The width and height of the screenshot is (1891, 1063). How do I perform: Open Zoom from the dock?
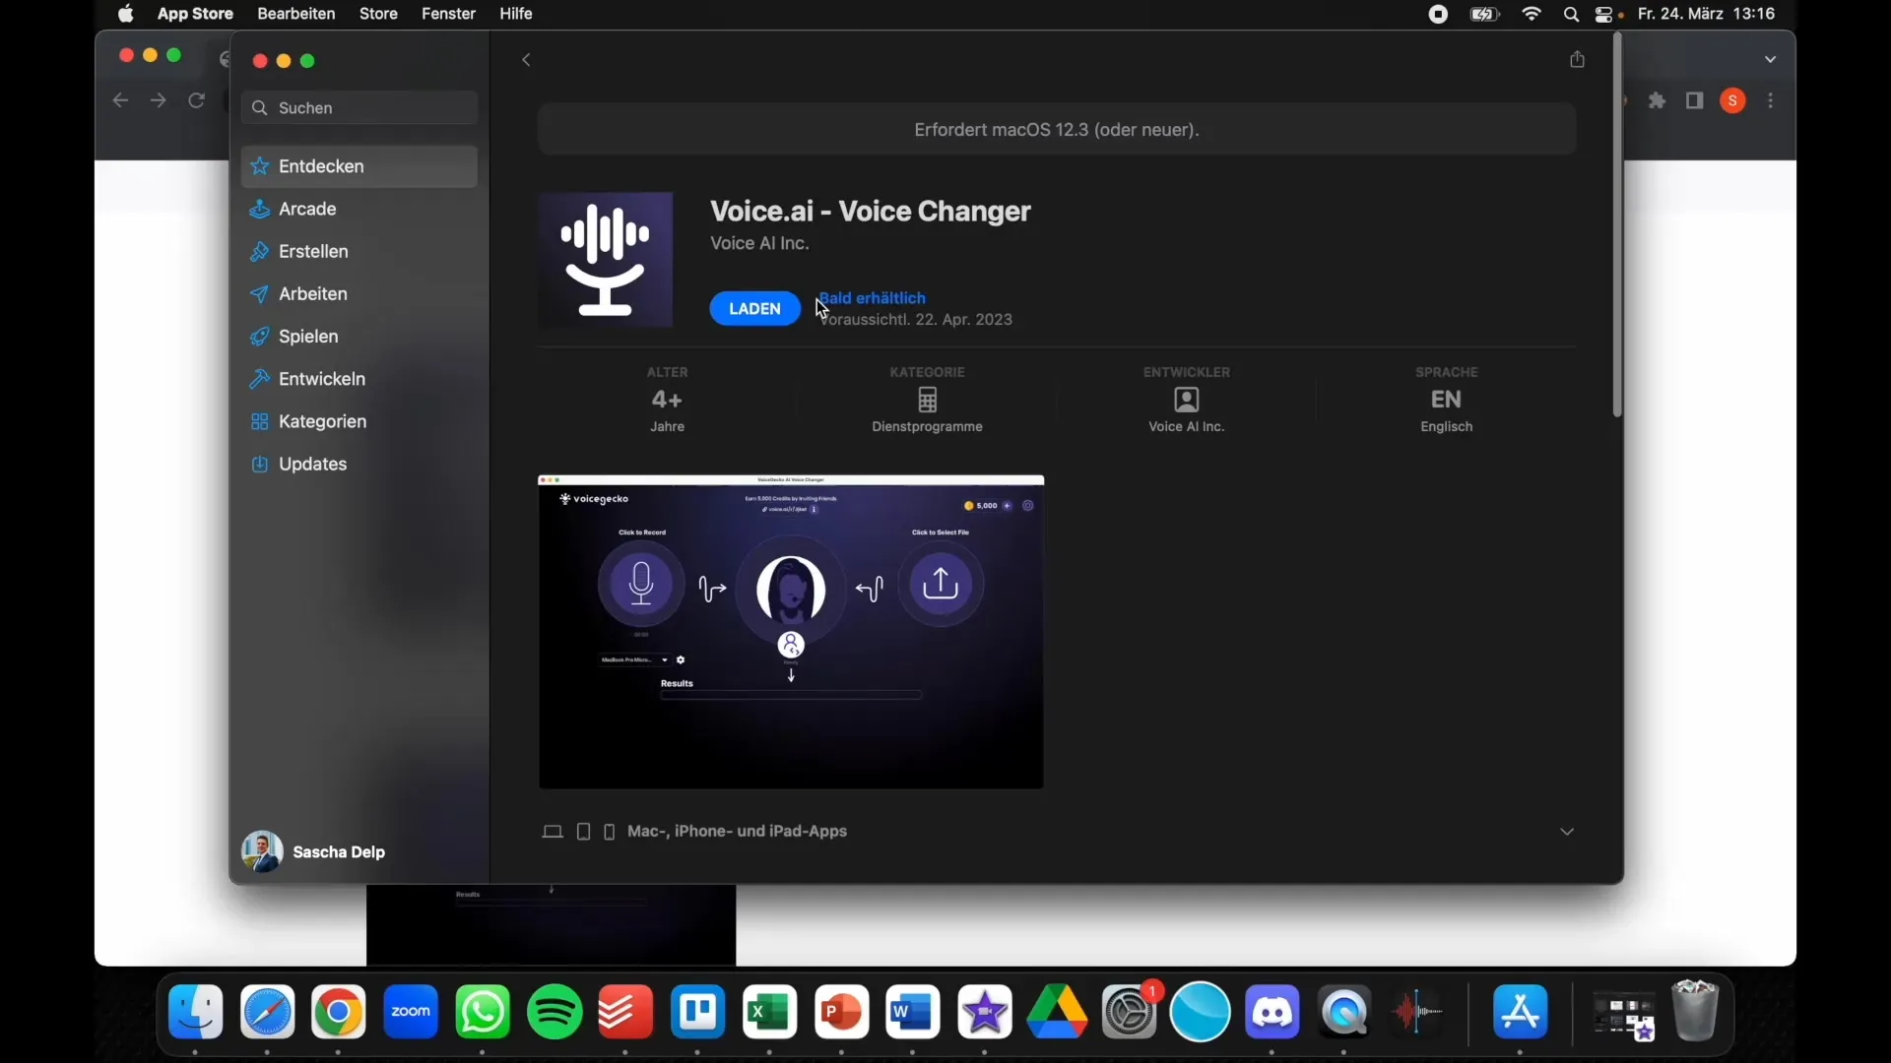click(x=411, y=1014)
